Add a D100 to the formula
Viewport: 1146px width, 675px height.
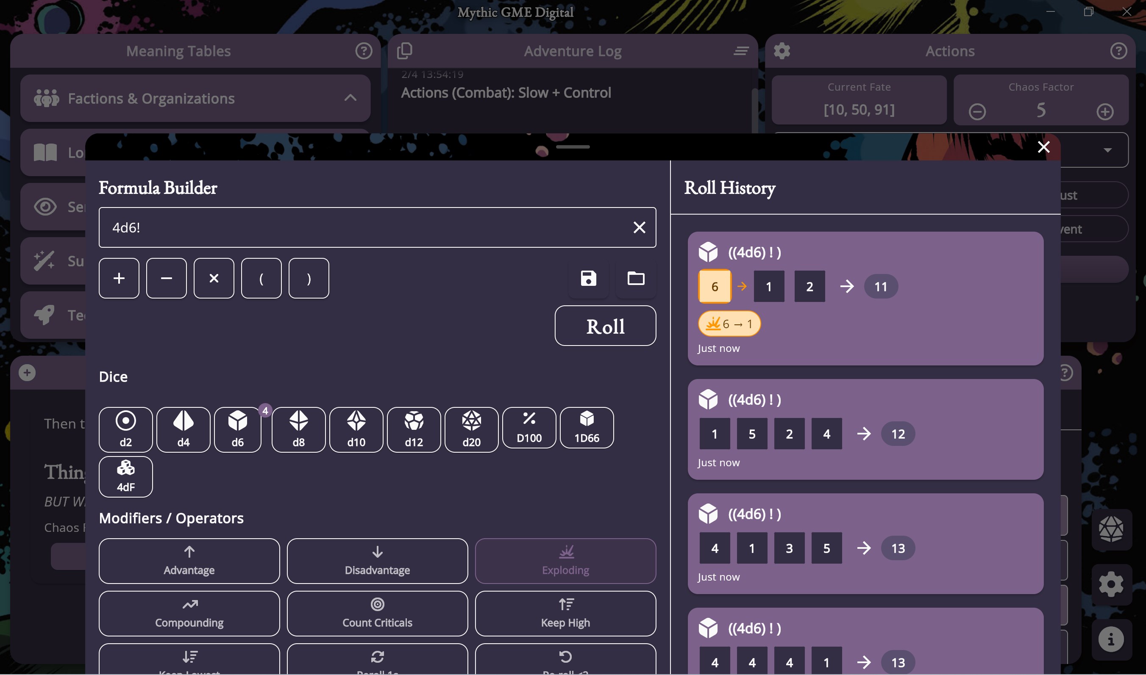coord(529,428)
